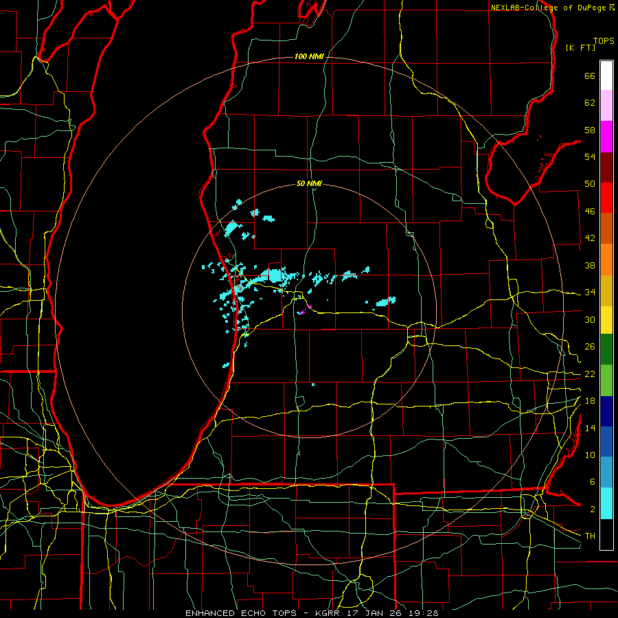The height and width of the screenshot is (618, 618).
Task: Click the white 66 kft color swatch
Action: (x=606, y=76)
